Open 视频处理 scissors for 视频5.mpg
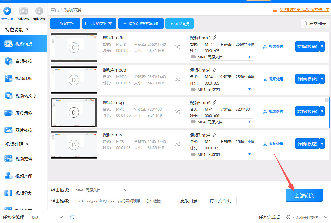331x223 pixels. tap(273, 111)
